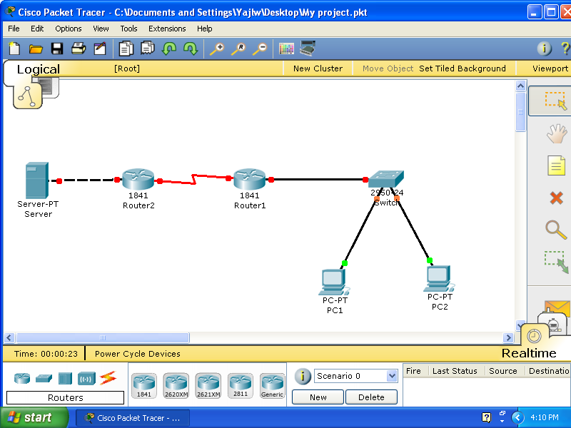
Task: Open the drawing palette icon
Action: click(x=286, y=49)
